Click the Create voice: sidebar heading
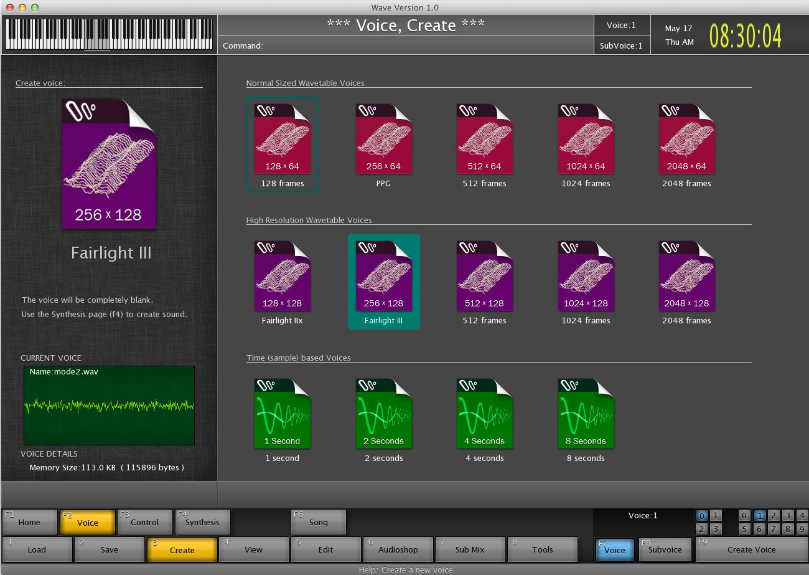This screenshot has width=809, height=575. point(40,83)
